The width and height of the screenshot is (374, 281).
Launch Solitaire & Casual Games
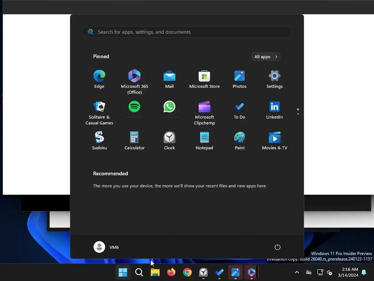[99, 113]
